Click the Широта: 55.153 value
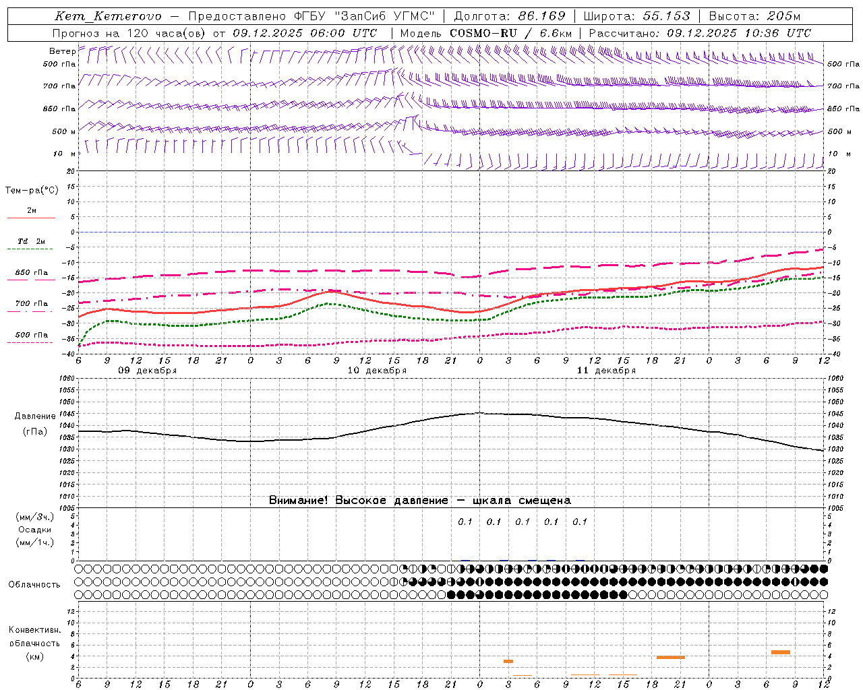Screen dimensions: 863x690 pos(636,16)
